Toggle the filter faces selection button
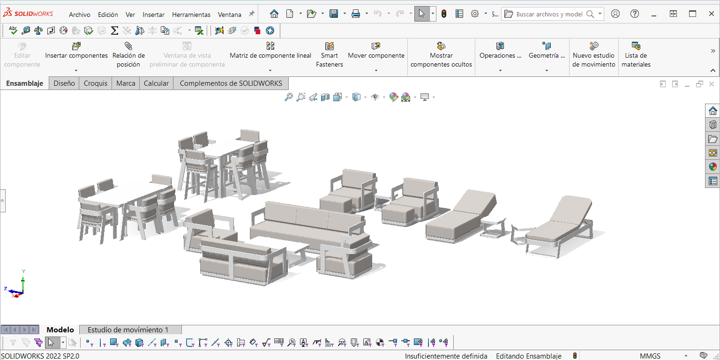Image resolution: width=720 pixels, height=360 pixels. (113, 343)
